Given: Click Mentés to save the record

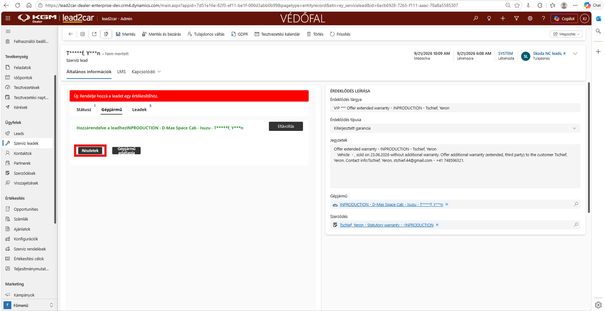Looking at the screenshot, I should coord(126,34).
